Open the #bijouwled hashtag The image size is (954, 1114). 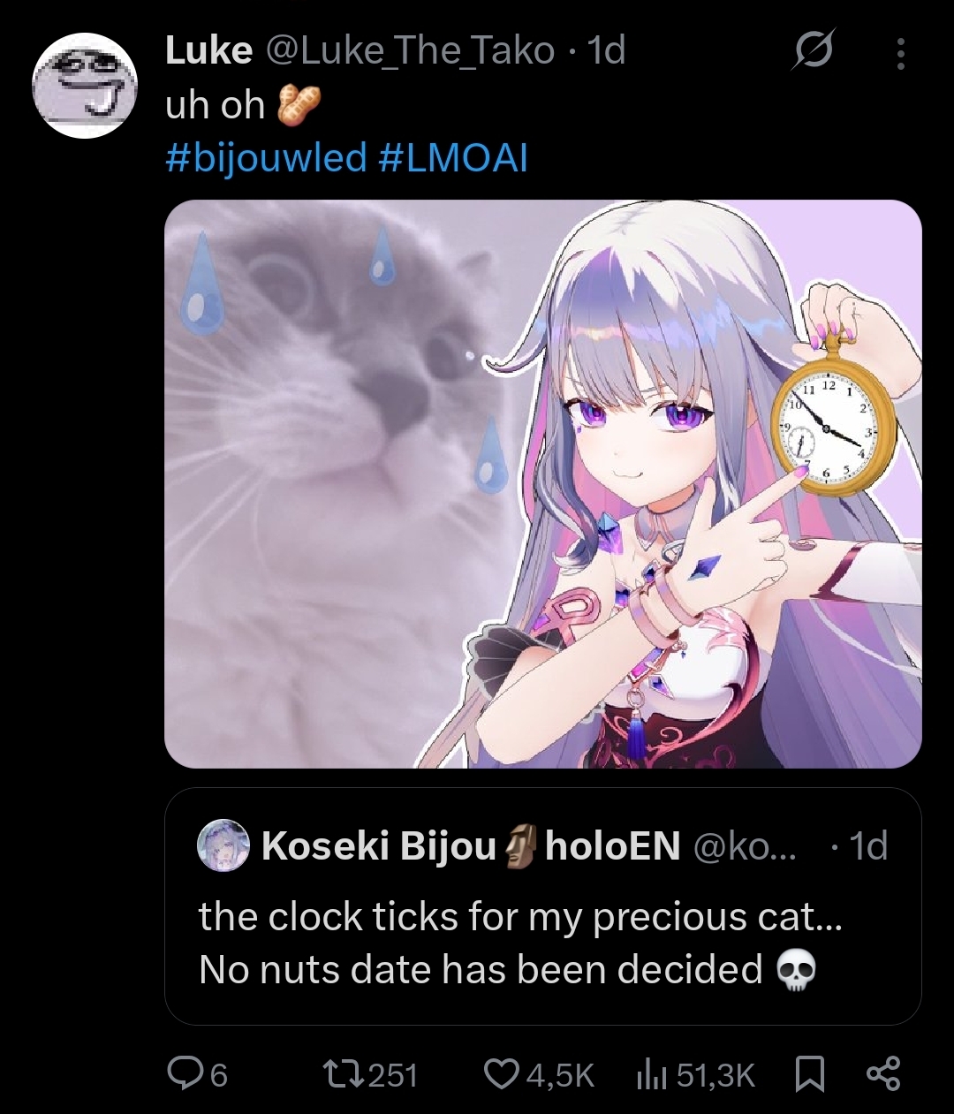click(x=266, y=158)
